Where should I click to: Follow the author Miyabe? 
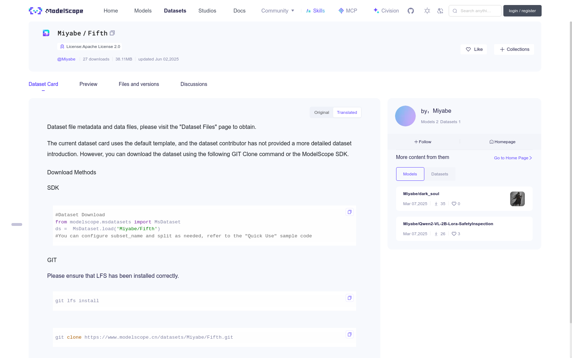pyautogui.click(x=423, y=142)
